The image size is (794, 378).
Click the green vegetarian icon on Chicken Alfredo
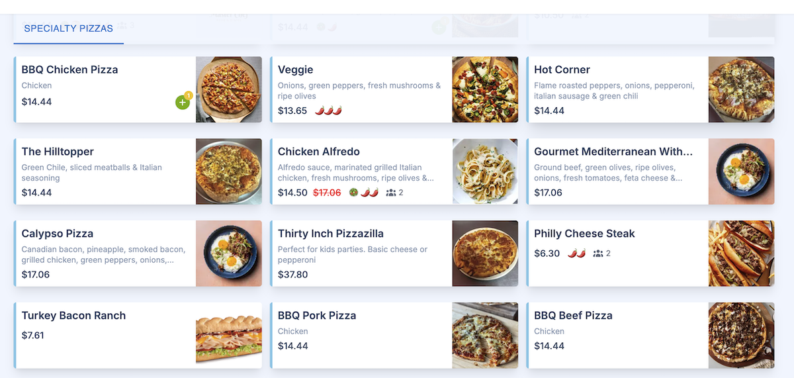pos(353,193)
